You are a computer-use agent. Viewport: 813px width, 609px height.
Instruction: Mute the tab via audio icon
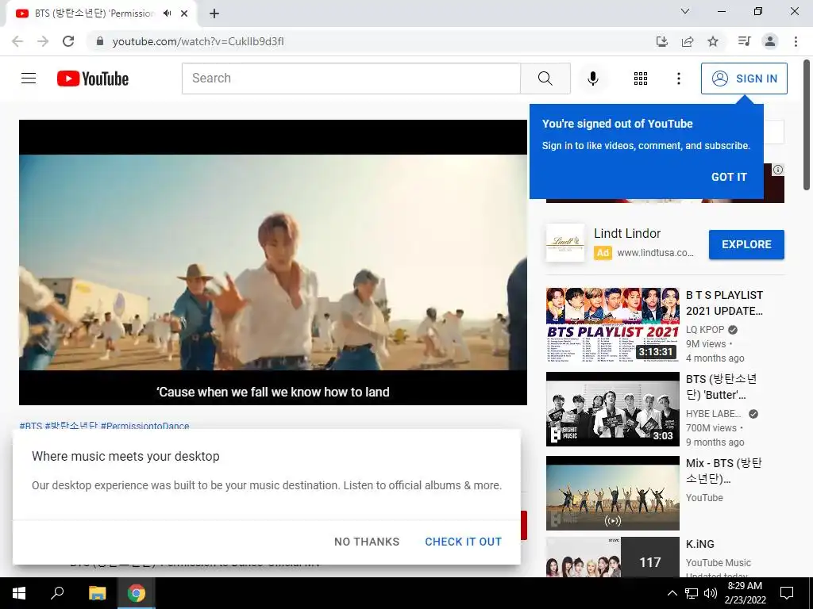point(167,13)
